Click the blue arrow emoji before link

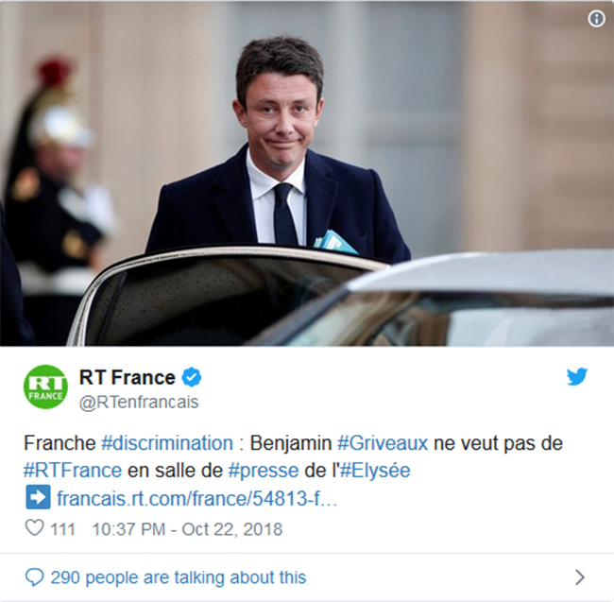(x=38, y=497)
